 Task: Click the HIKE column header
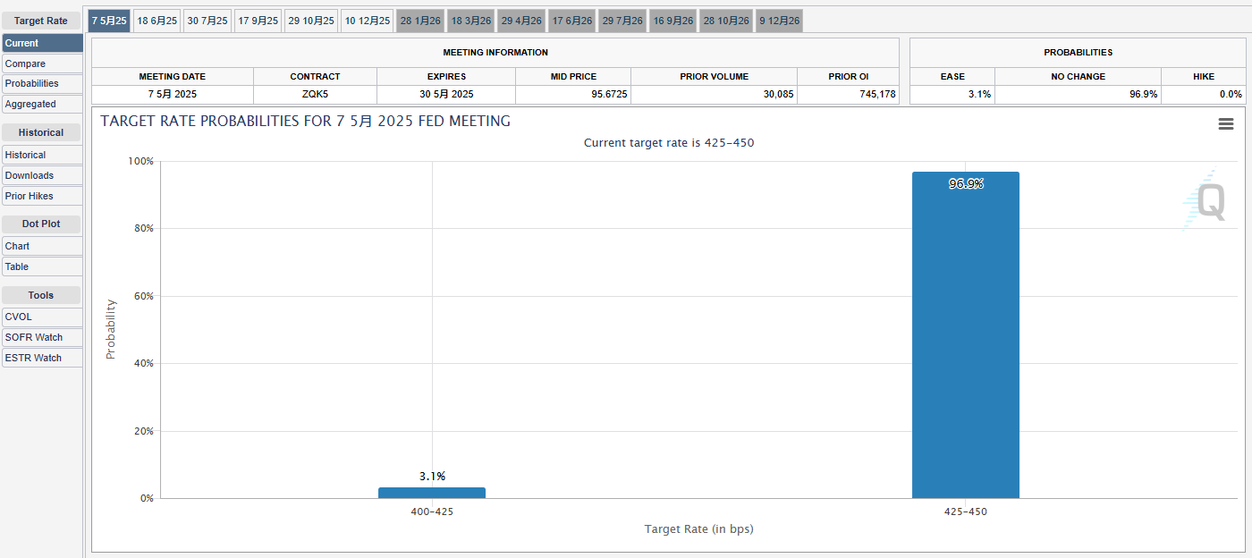1204,77
